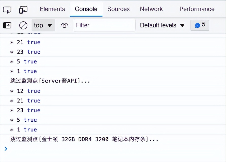Viewport: 226px width, 162px height.
Task: Click the first '* 21 true' log row
Action: tap(113, 42)
